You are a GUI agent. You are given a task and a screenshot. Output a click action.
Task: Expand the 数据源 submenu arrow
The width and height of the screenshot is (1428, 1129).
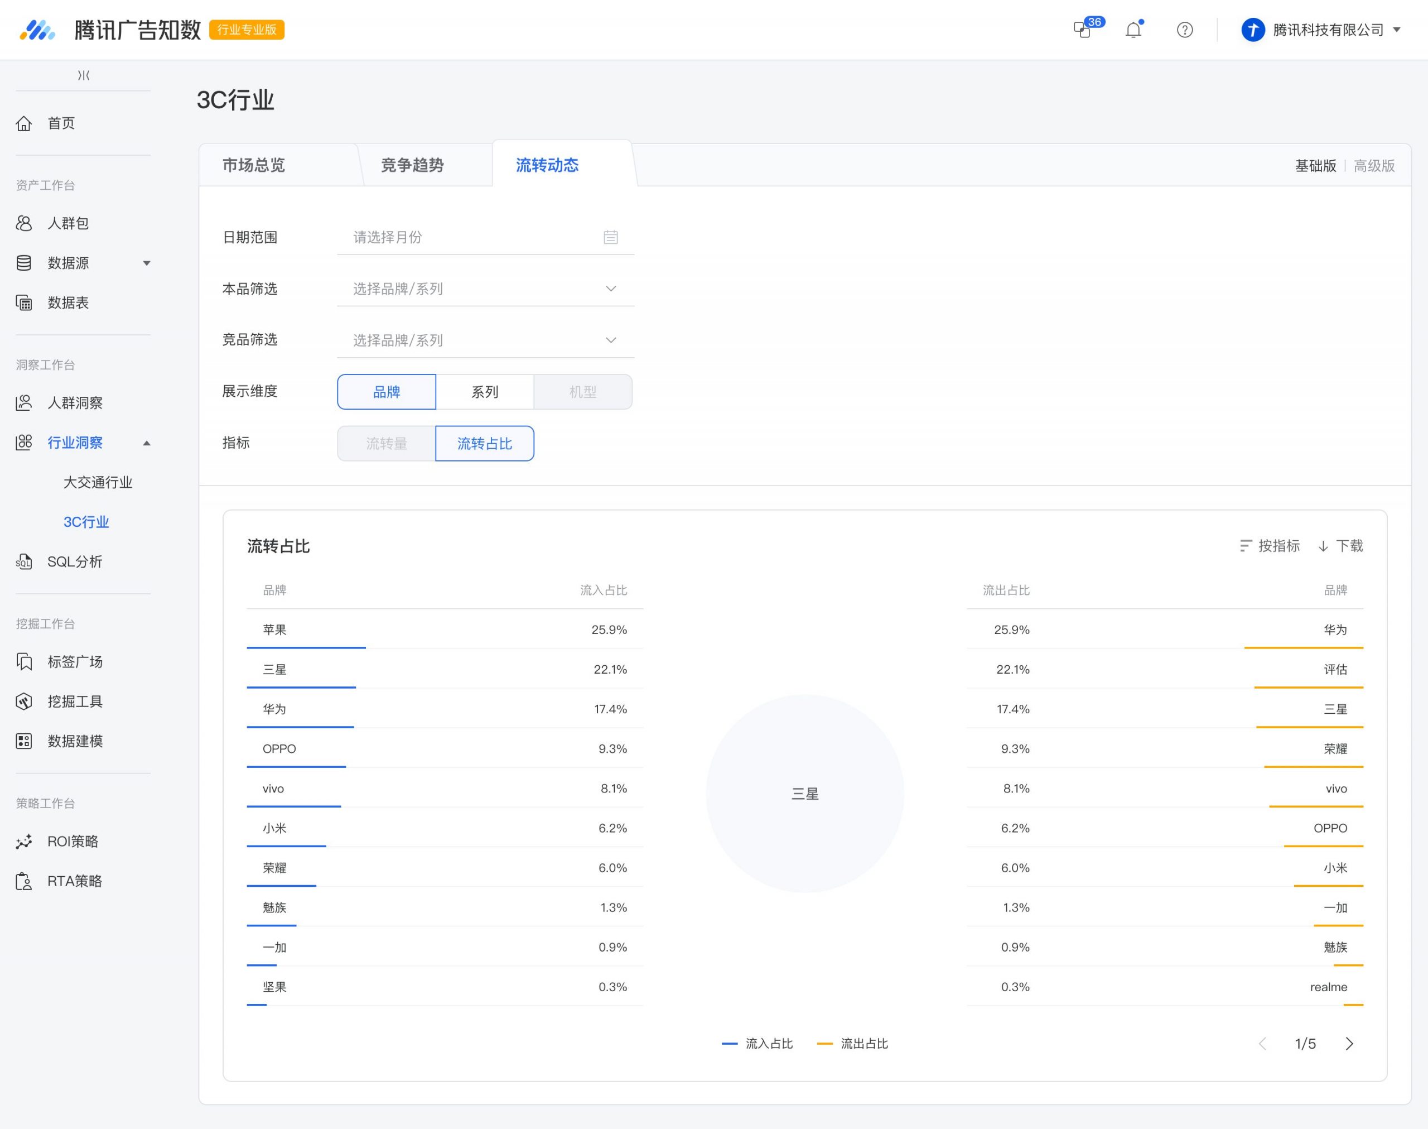[x=147, y=263]
